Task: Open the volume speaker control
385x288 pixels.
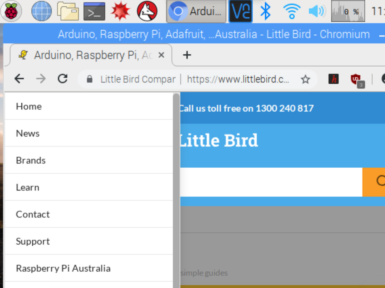Action: 317,11
